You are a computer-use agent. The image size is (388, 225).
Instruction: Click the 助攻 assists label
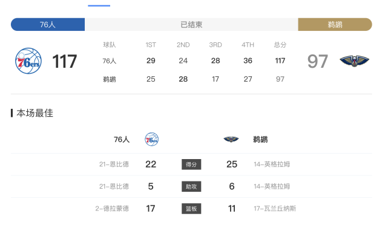(x=191, y=186)
